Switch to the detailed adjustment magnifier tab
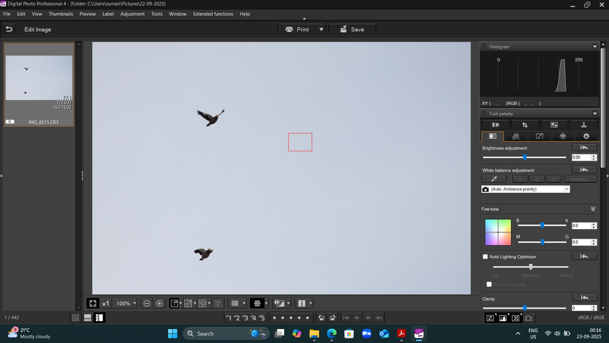This screenshot has width=609, height=343. pyautogui.click(x=516, y=137)
